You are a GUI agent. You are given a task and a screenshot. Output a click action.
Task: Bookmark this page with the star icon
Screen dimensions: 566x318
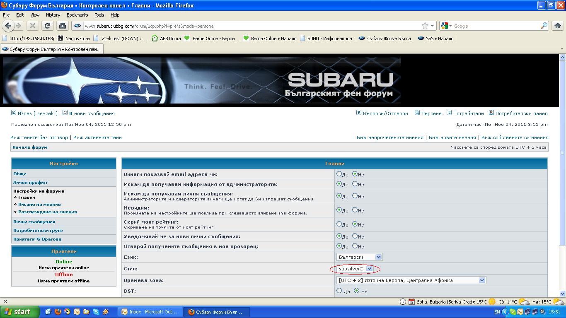[425, 26]
